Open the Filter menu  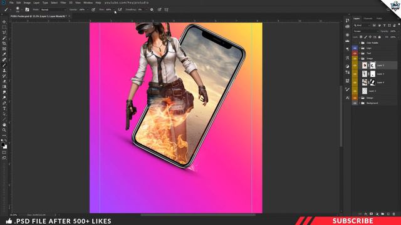pyautogui.click(x=63, y=2)
